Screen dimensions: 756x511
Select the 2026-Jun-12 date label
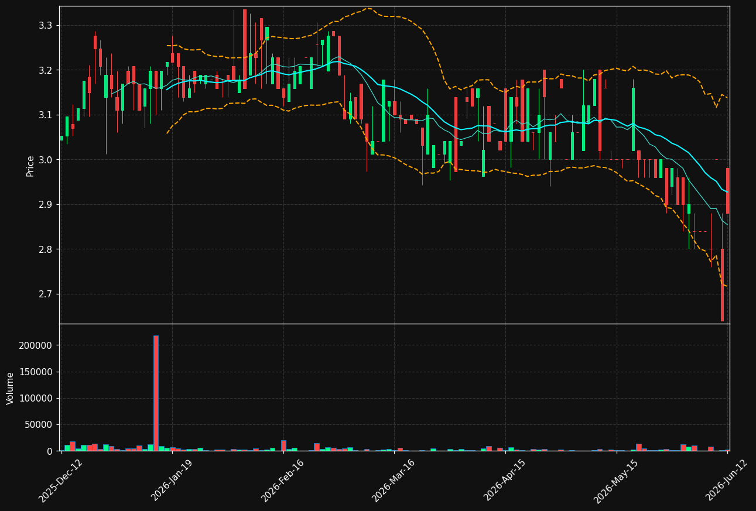[727, 481]
